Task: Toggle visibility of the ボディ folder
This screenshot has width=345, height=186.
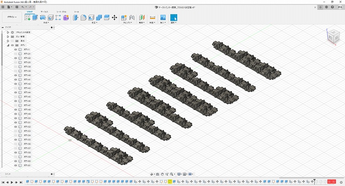Action: pos(12,45)
